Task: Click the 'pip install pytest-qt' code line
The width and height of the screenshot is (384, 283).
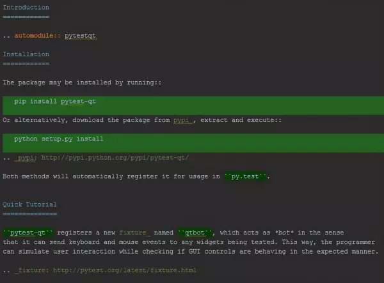Action: 55,102
